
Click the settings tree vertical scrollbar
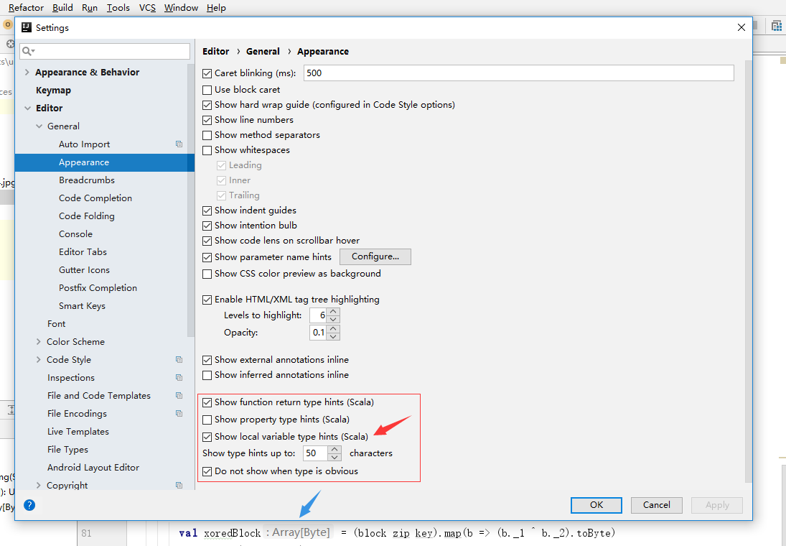pyautogui.click(x=191, y=200)
